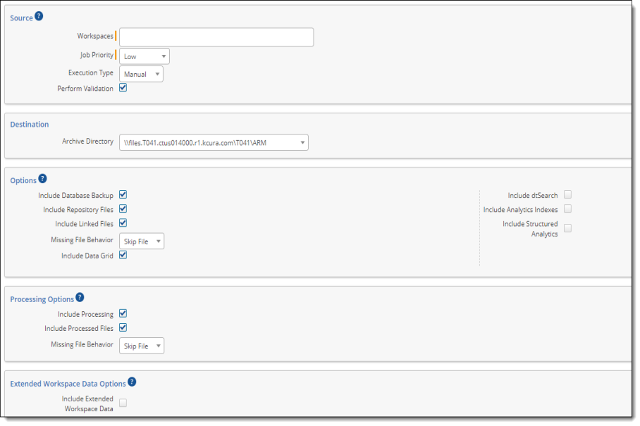
Task: Open Missing File Behavior dropdown under Options
Action: [x=142, y=242]
